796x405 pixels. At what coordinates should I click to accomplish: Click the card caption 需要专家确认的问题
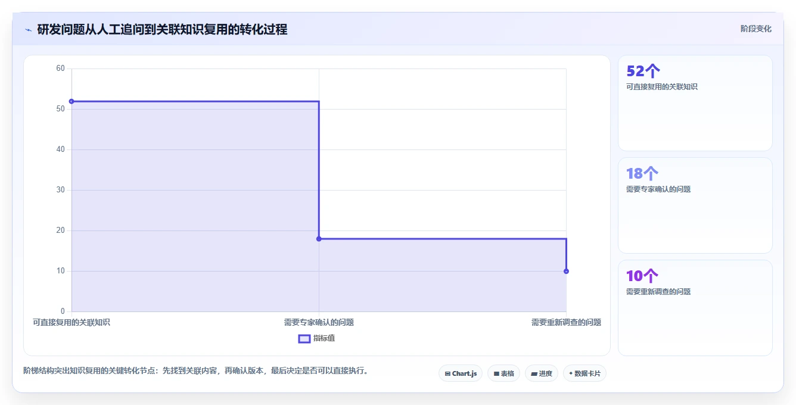click(x=658, y=189)
